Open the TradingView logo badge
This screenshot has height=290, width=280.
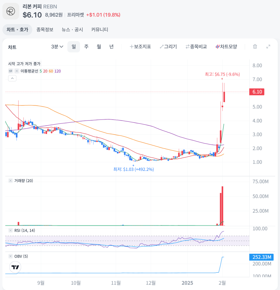point(15,267)
